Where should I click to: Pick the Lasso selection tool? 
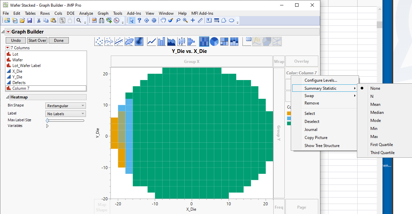click(178, 20)
